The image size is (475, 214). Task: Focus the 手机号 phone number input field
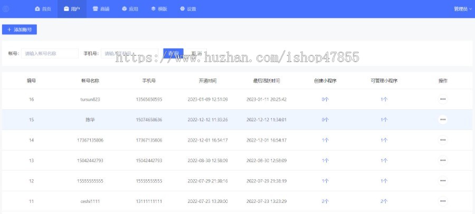click(129, 53)
